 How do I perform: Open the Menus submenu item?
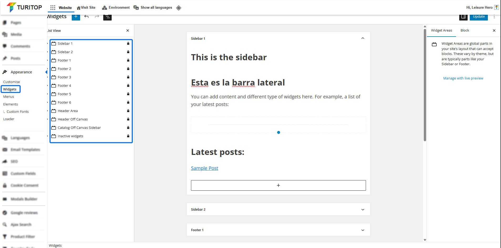(x=9, y=97)
